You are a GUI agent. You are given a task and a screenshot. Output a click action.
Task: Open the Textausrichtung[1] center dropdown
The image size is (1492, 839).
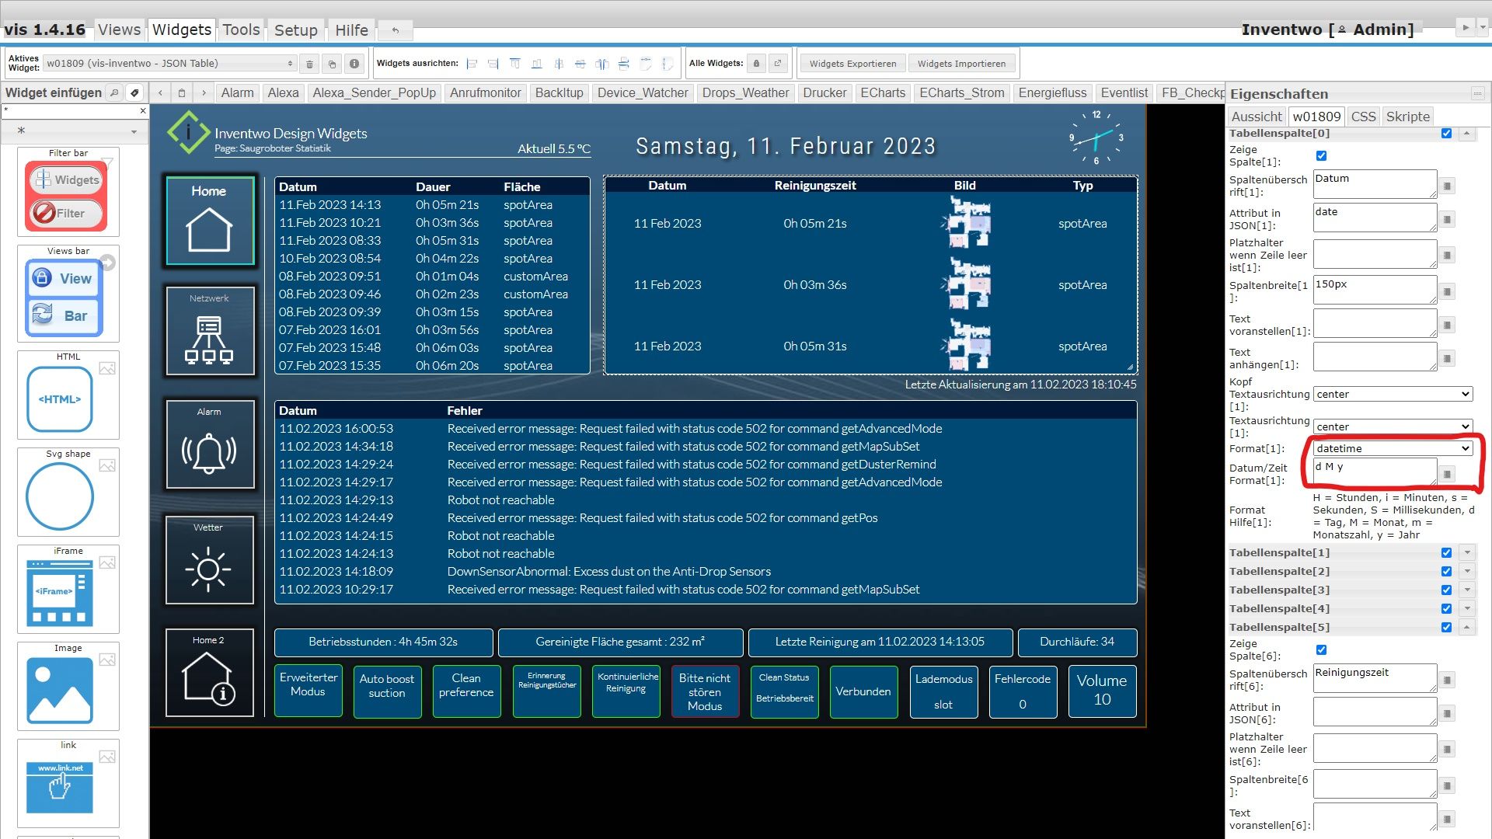tap(1393, 427)
